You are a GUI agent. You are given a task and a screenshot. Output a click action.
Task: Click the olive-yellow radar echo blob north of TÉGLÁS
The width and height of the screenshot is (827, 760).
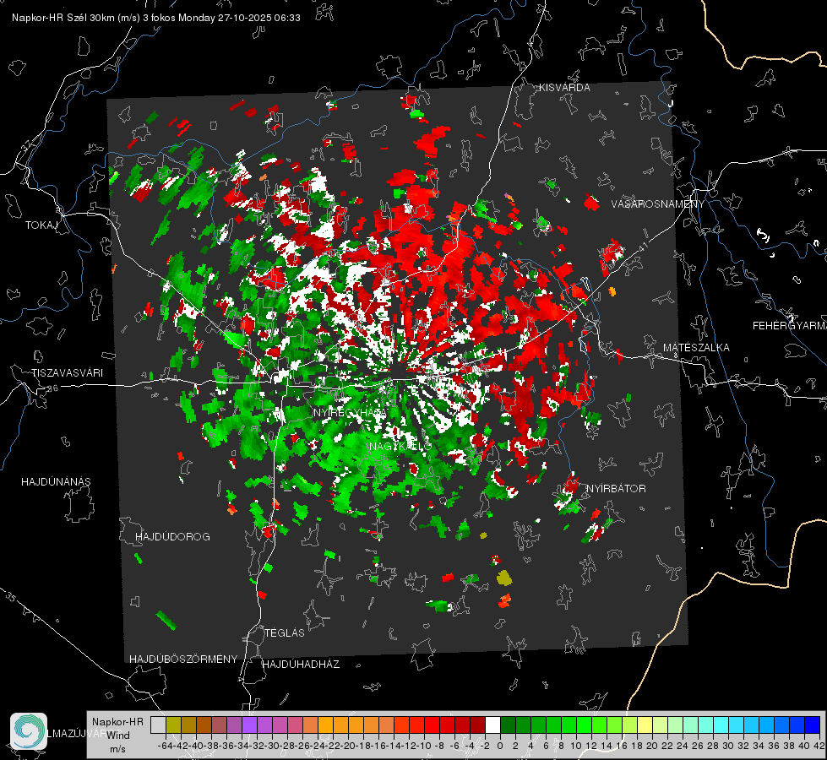[x=504, y=578]
